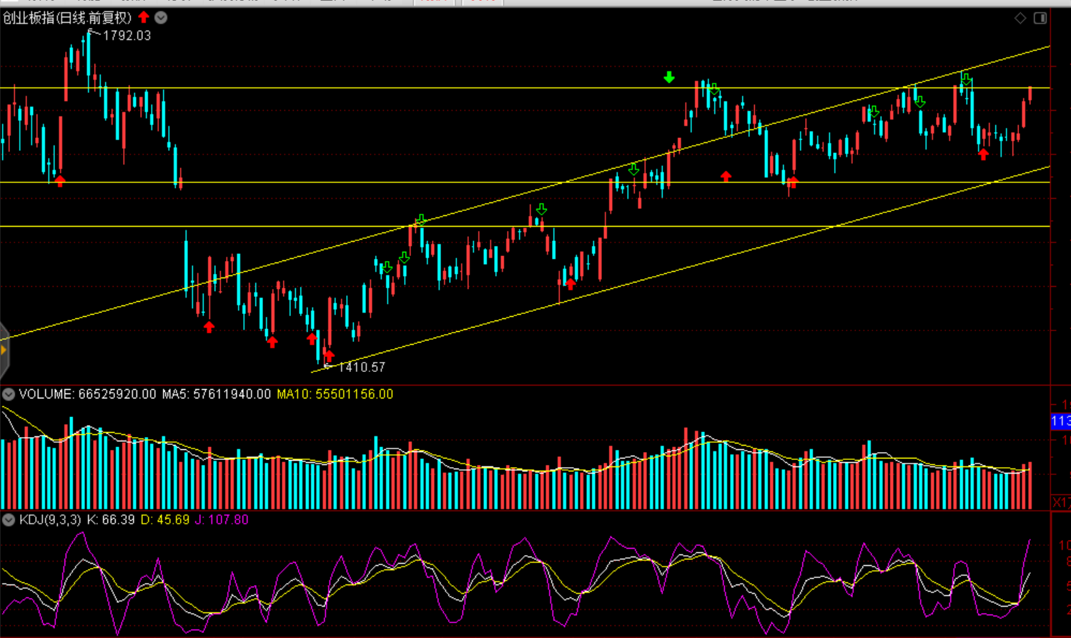The height and width of the screenshot is (638, 1071).
Task: Click the red X17 label on volume axis
Action: click(1061, 503)
